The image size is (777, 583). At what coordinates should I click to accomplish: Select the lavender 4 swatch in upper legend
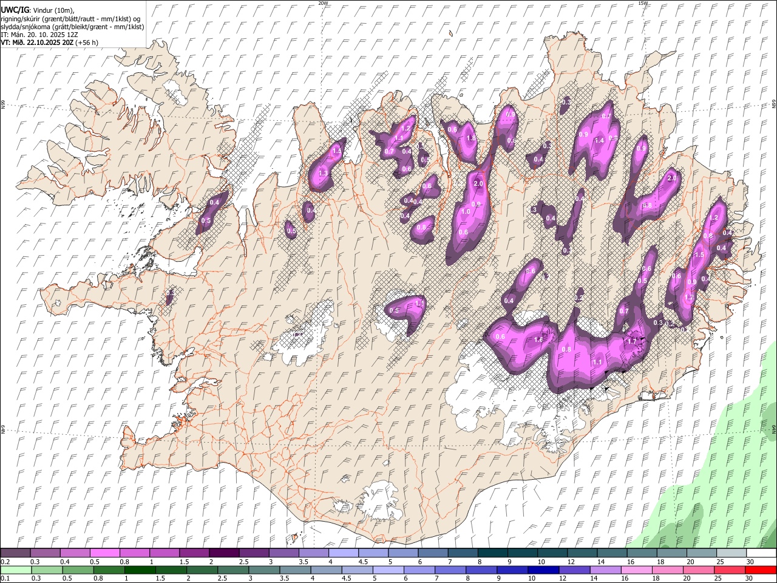tap(343, 553)
